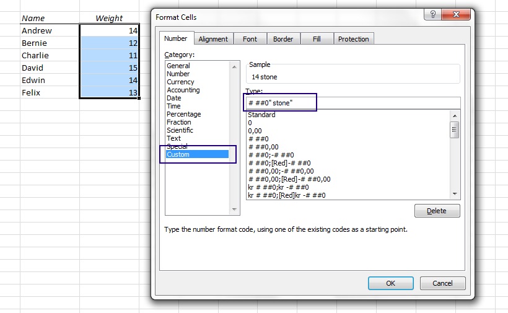The width and height of the screenshot is (508, 313).
Task: Open the Font tab
Action: point(250,39)
